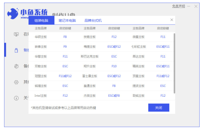
Task: Click the Intel主板 cell
Action: (x=41, y=96)
